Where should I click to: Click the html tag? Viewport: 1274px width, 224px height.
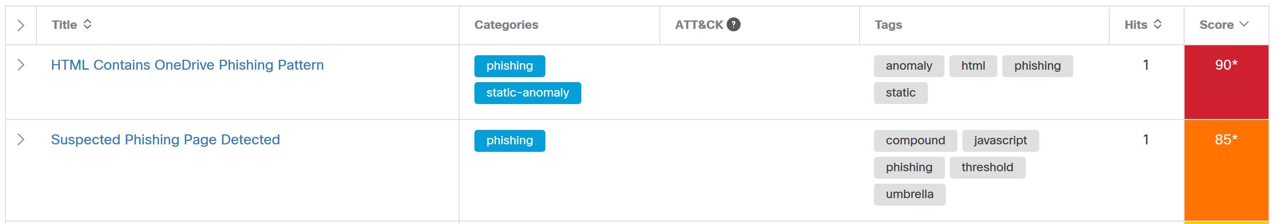[973, 66]
